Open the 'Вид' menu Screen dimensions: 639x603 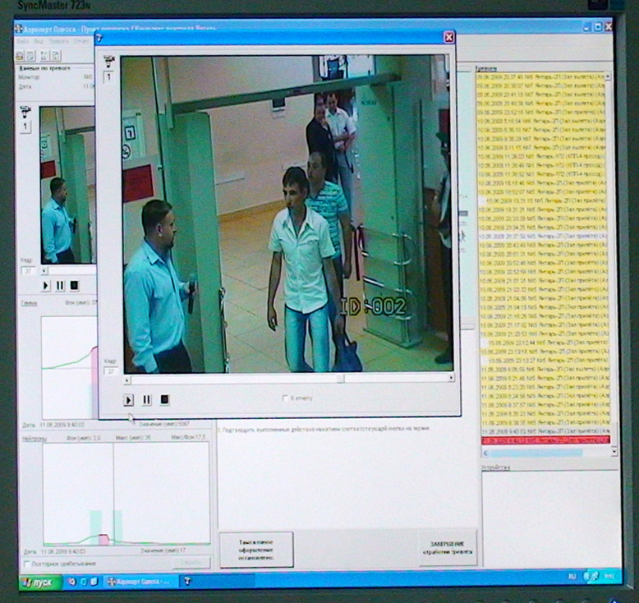39,41
